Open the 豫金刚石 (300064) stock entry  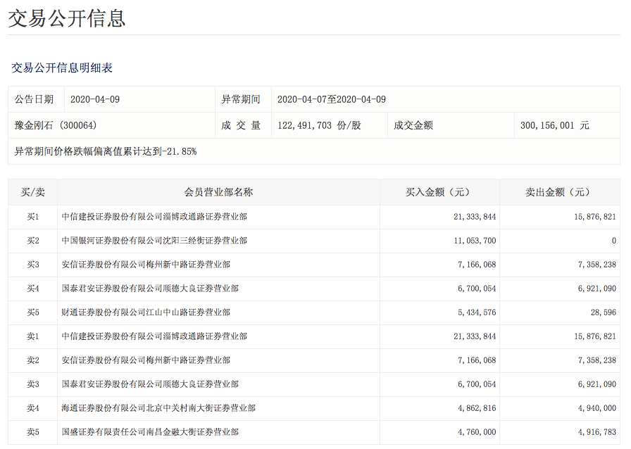(56, 125)
